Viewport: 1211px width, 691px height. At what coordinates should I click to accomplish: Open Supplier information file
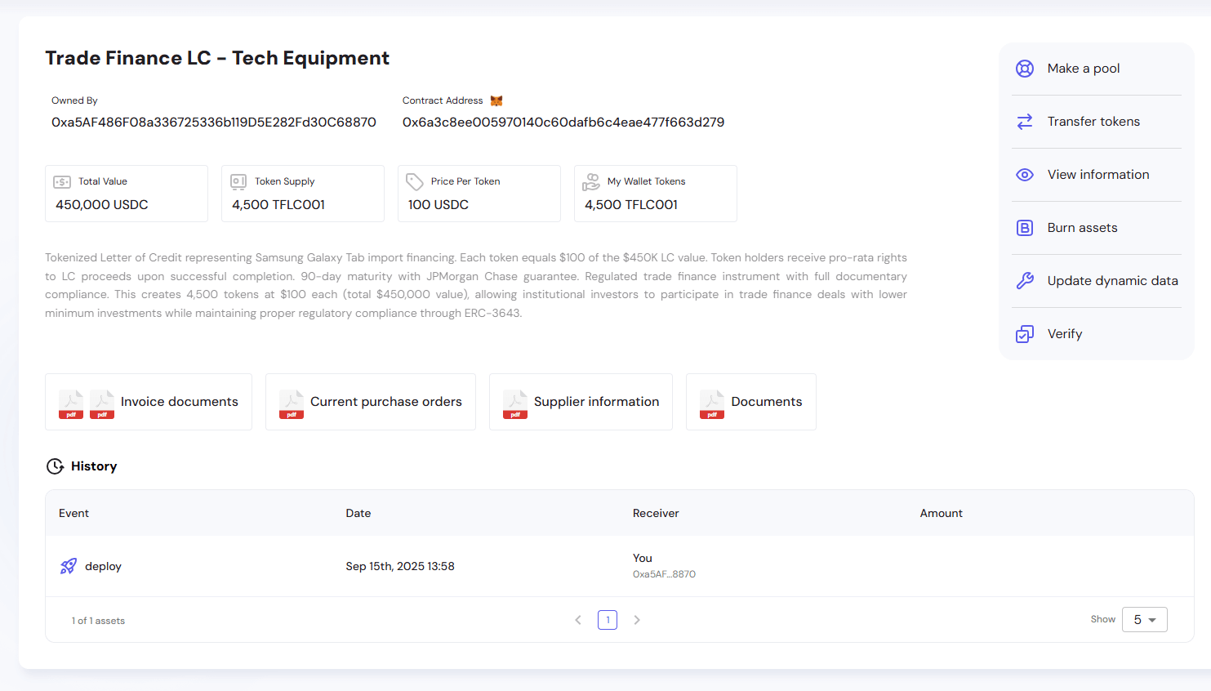581,402
